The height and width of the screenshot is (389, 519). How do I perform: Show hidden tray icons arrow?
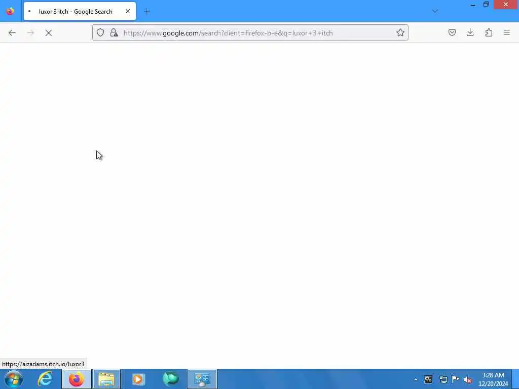pos(416,379)
